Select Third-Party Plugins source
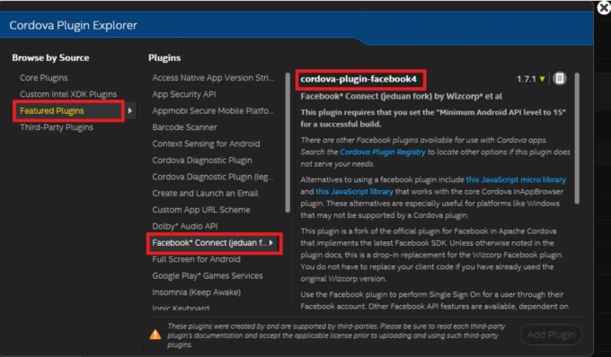611x357 pixels. tap(57, 127)
